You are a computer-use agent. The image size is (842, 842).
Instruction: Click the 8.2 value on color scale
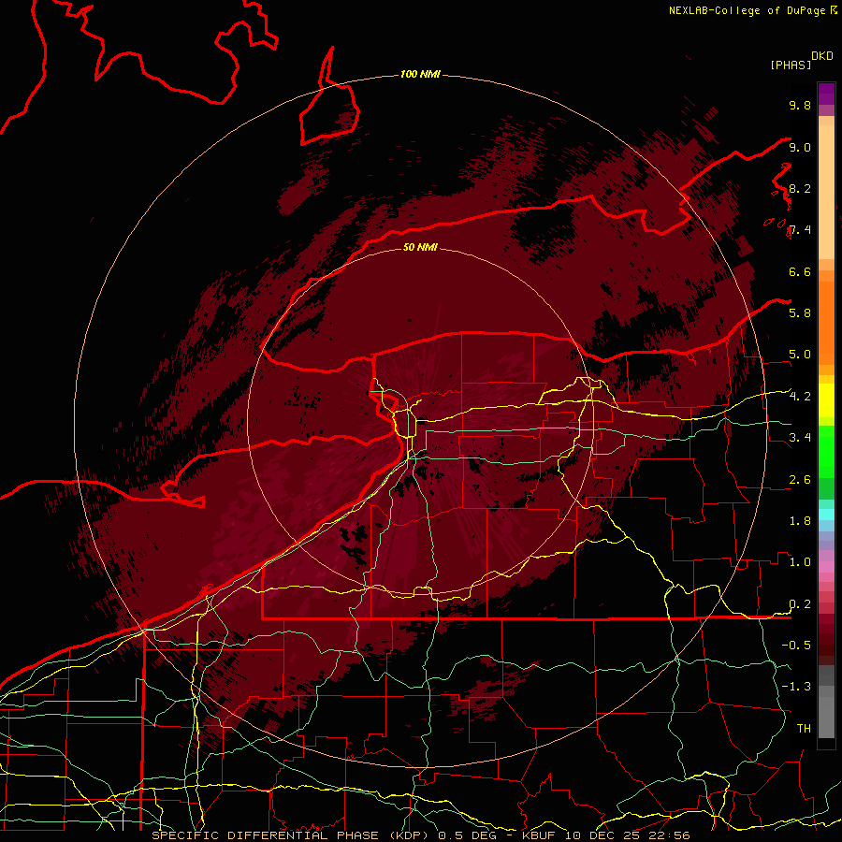point(800,188)
